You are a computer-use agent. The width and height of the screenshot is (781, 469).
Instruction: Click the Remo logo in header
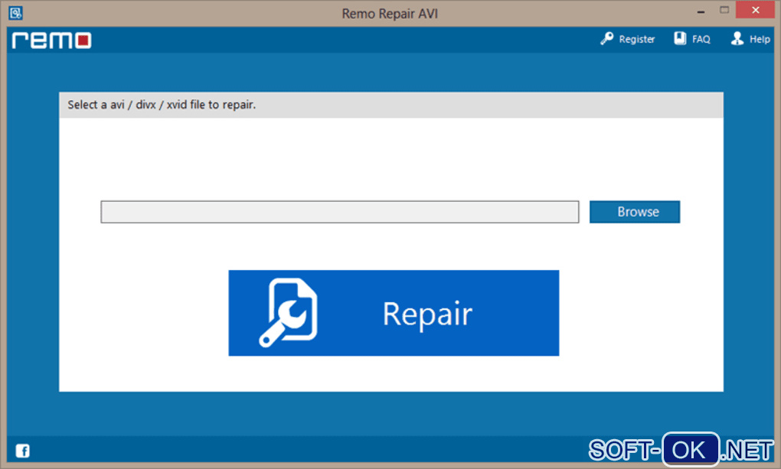click(x=52, y=40)
